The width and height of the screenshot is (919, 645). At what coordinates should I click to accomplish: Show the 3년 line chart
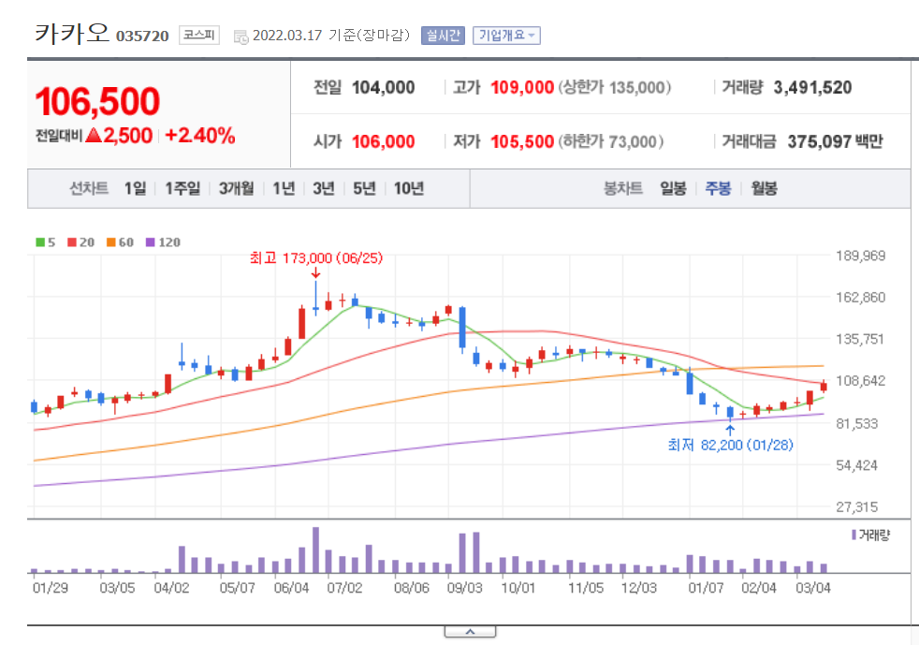324,188
